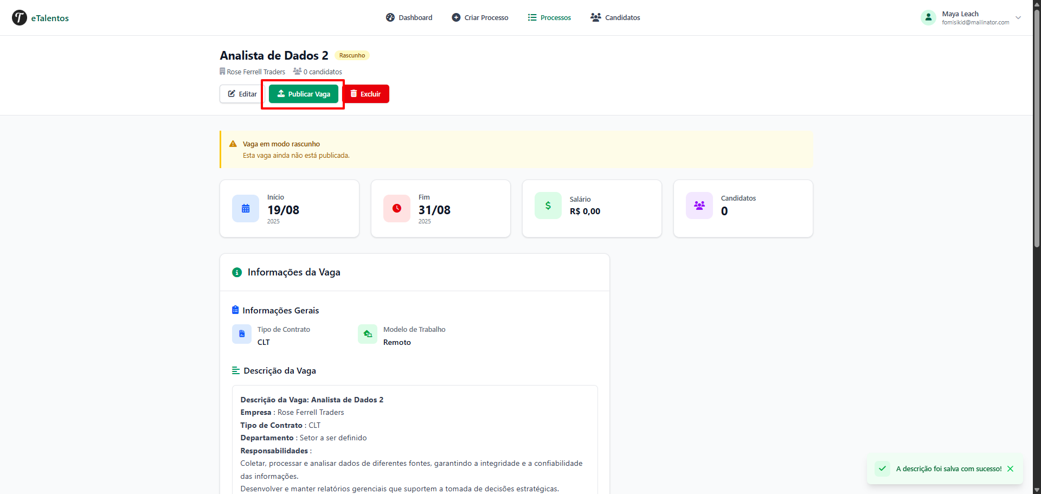This screenshot has width=1041, height=494.
Task: Click the Processos list icon
Action: (x=532, y=17)
